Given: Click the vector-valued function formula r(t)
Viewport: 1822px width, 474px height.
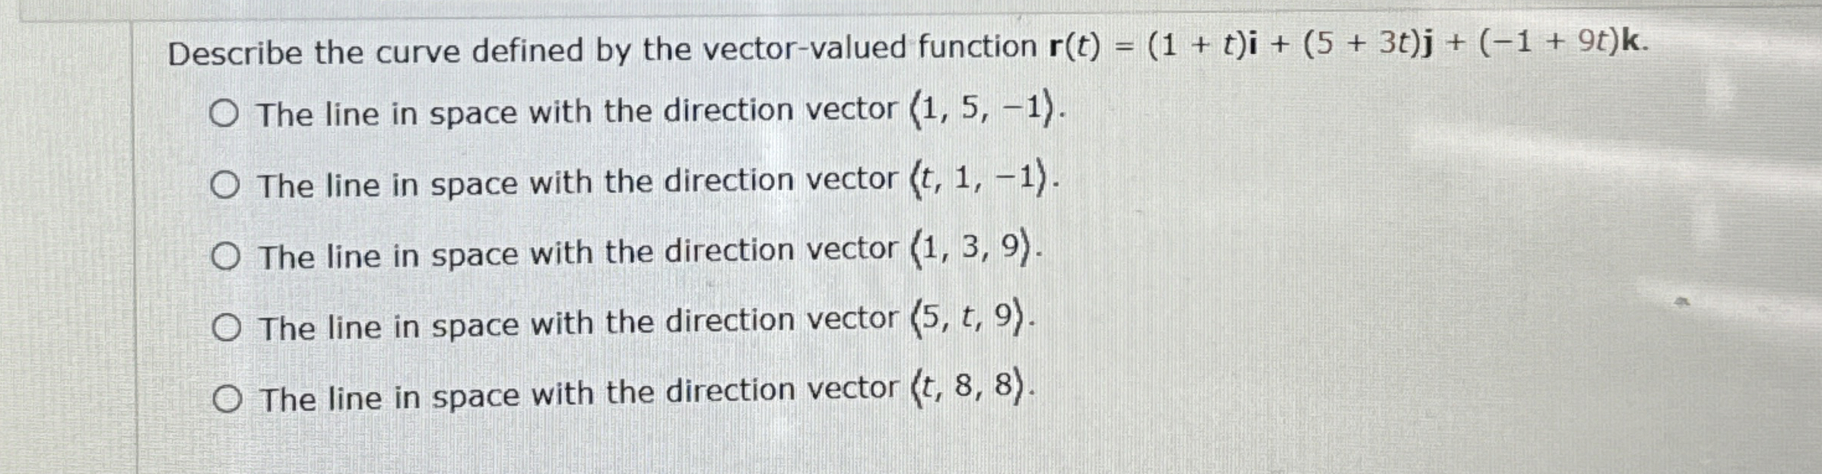Looking at the screenshot, I should coord(1293,47).
